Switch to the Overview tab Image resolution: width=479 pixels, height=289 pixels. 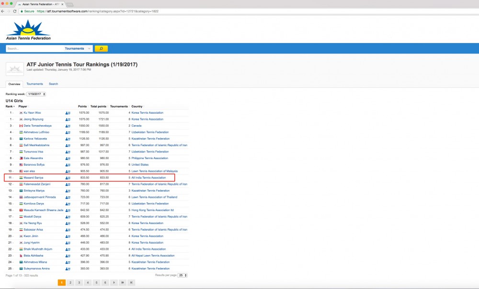tap(14, 84)
